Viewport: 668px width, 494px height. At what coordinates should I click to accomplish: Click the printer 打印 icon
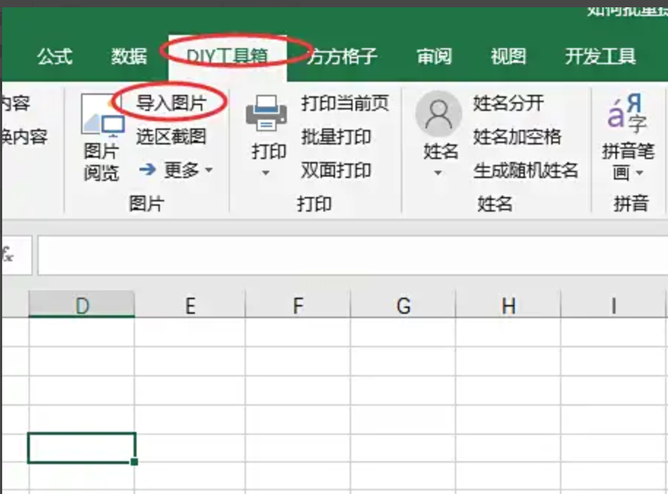pyautogui.click(x=266, y=113)
